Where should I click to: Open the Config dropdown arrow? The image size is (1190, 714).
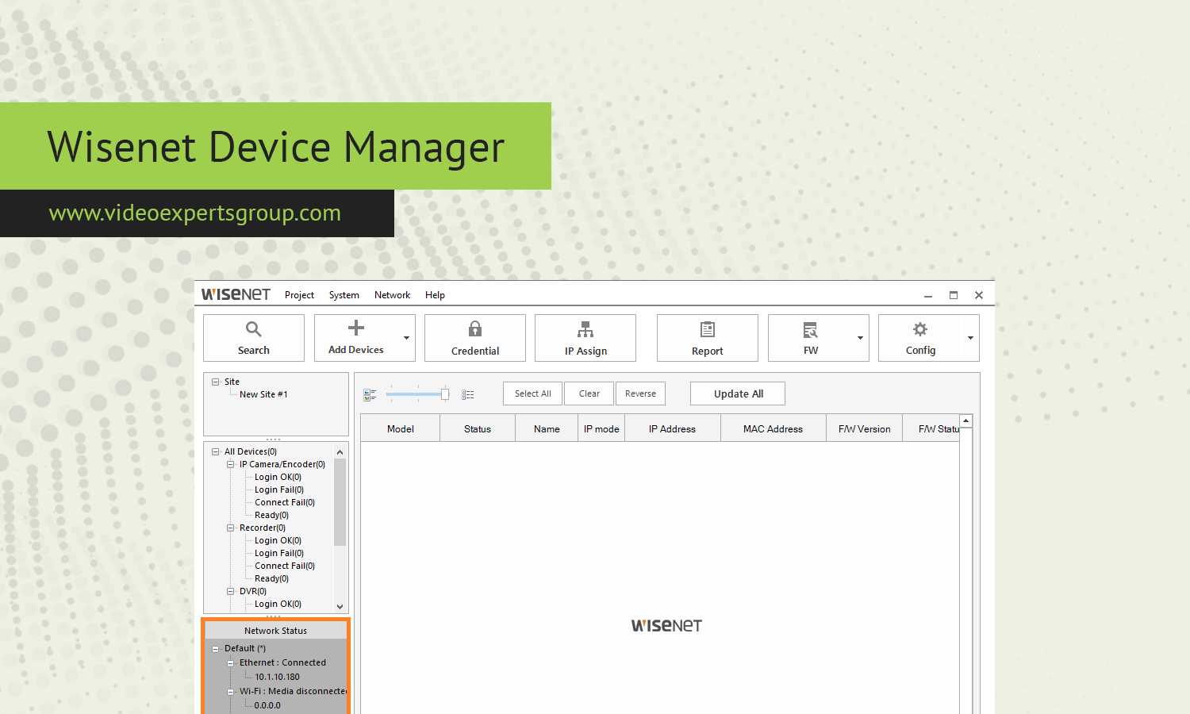coord(970,338)
